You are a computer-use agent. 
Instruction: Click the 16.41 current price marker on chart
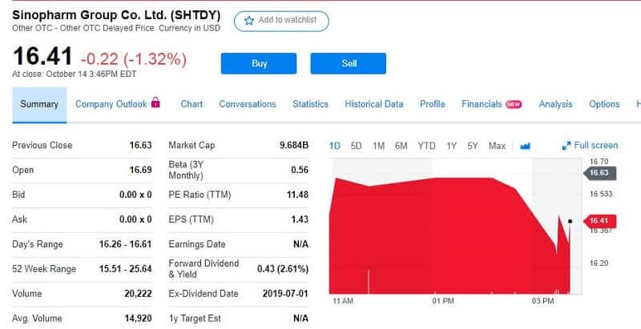coord(599,221)
